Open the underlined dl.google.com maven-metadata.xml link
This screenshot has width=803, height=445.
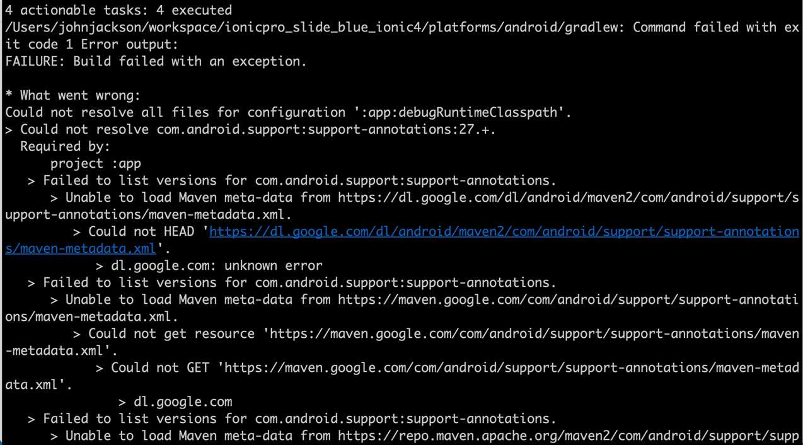pyautogui.click(x=504, y=231)
